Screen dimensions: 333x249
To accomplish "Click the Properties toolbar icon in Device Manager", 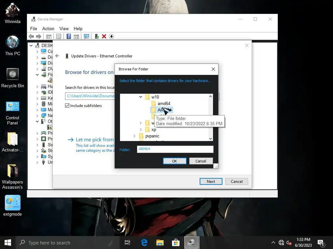I will click(x=59, y=36).
